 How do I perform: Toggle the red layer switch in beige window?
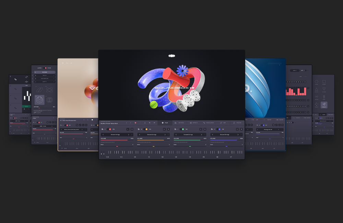66,125
